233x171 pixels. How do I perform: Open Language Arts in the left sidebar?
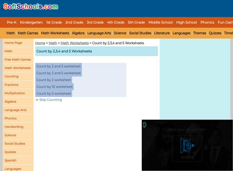pyautogui.click(x=18, y=110)
